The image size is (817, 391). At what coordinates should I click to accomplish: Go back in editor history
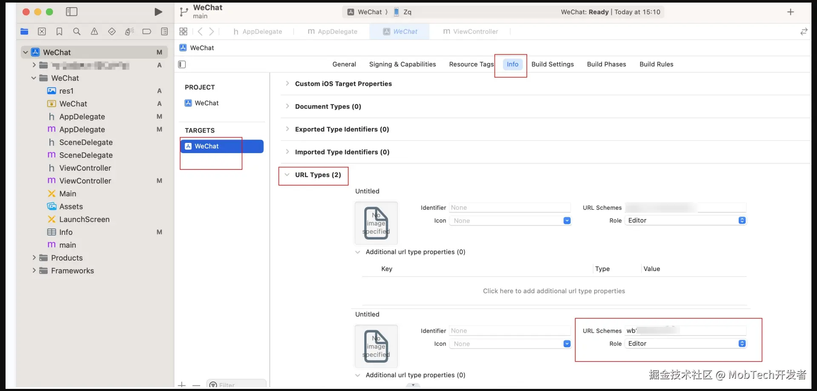(200, 31)
